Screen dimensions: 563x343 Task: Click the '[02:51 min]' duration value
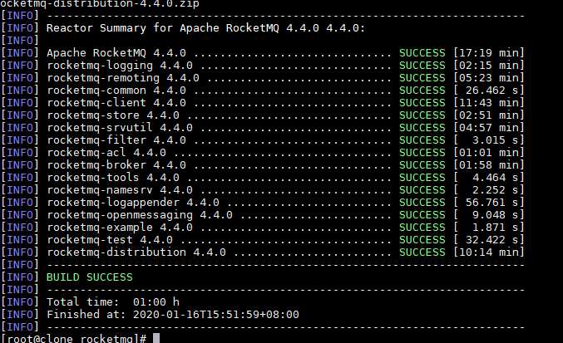[x=488, y=115]
